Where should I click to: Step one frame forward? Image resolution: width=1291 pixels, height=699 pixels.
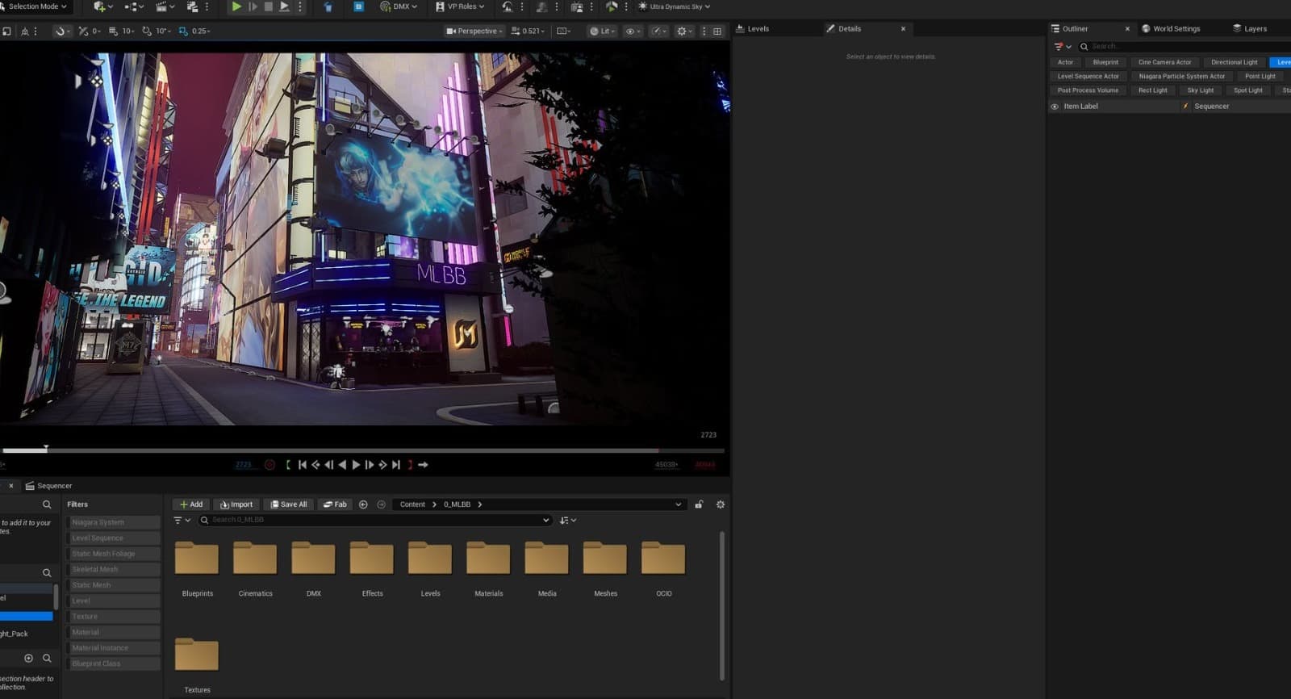pos(369,465)
